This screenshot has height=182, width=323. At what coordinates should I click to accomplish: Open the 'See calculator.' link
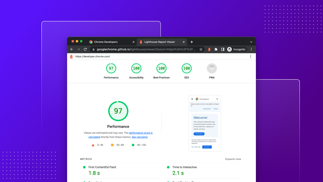click(140, 137)
